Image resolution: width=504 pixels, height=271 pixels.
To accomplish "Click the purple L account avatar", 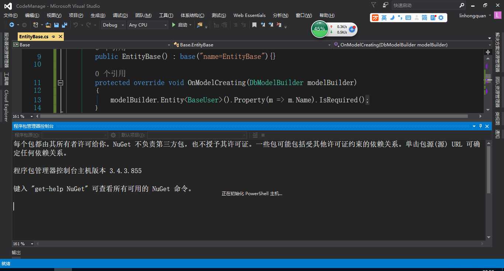I will pyautogui.click(x=498, y=15).
